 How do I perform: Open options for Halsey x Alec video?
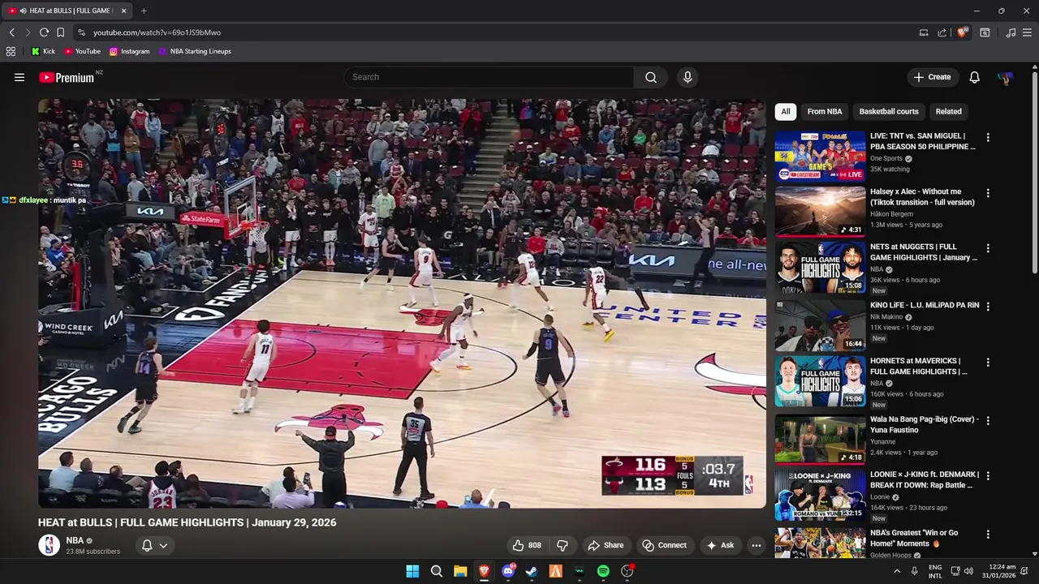click(988, 193)
